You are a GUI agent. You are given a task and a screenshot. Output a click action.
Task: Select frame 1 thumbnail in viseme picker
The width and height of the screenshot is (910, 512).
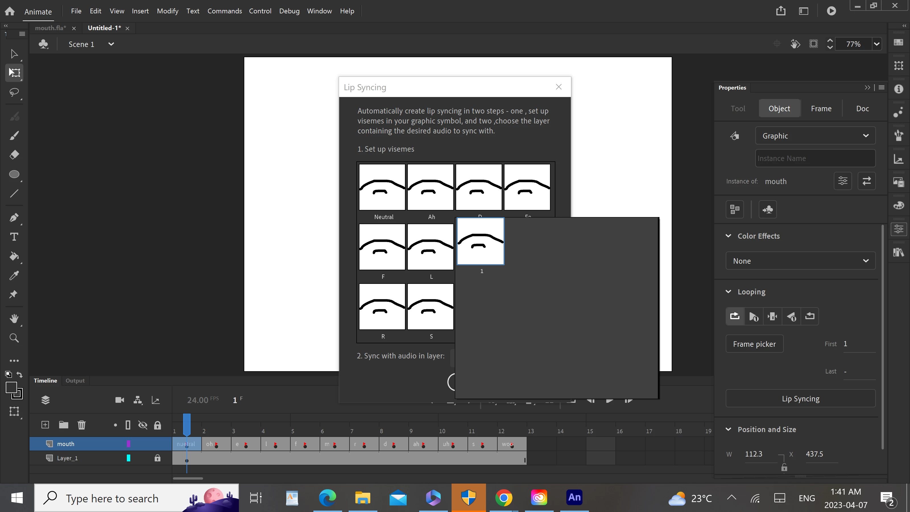480,241
